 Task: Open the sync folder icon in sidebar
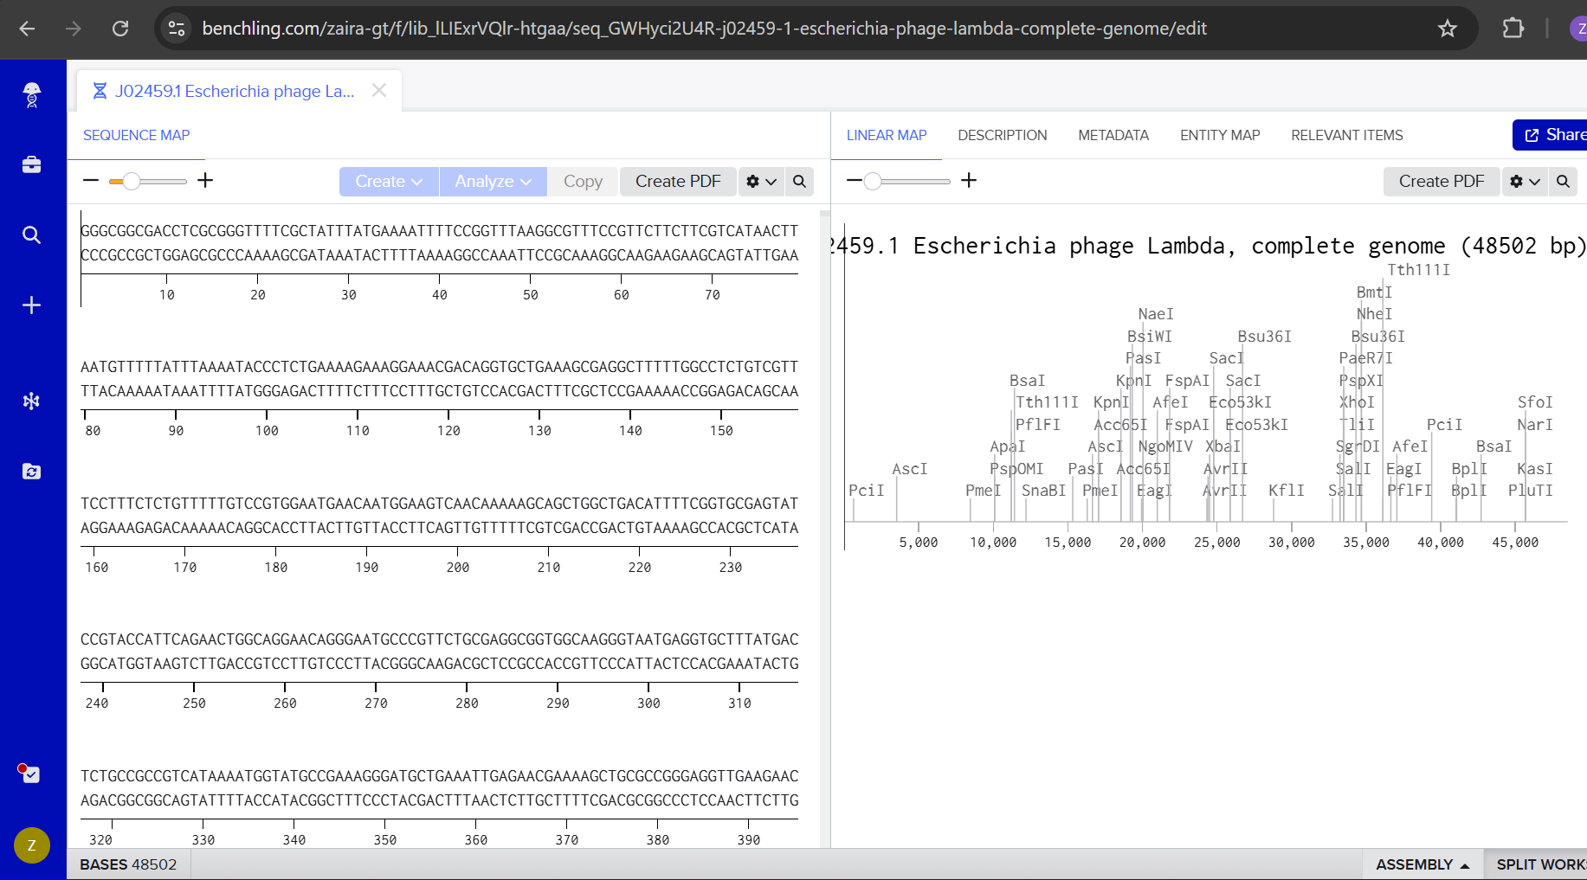point(32,472)
